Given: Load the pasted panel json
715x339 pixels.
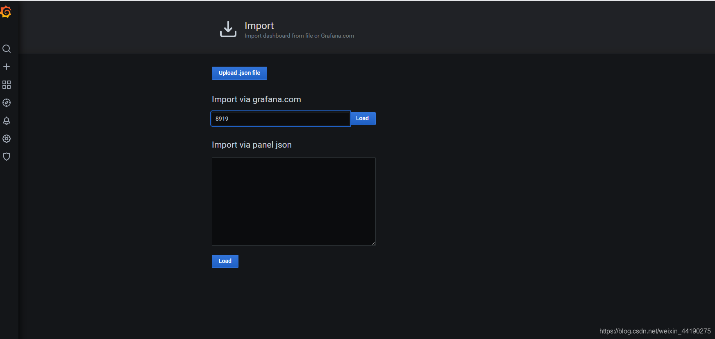Looking at the screenshot, I should pos(225,261).
